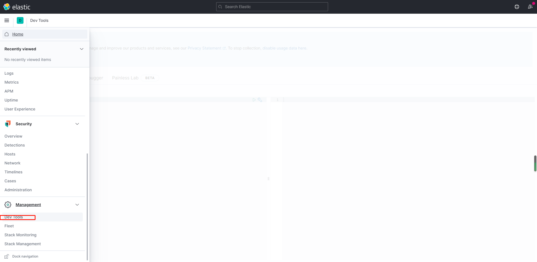Click the Dock navigation lock icon
This screenshot has width=537, height=262.
[x=6, y=256]
